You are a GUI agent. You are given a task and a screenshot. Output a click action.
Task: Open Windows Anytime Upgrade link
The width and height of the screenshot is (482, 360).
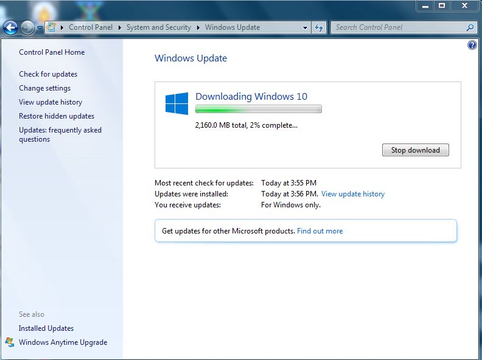click(x=63, y=342)
